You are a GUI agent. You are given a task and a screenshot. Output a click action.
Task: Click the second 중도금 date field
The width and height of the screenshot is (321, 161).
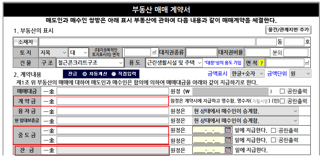tap(209, 140)
